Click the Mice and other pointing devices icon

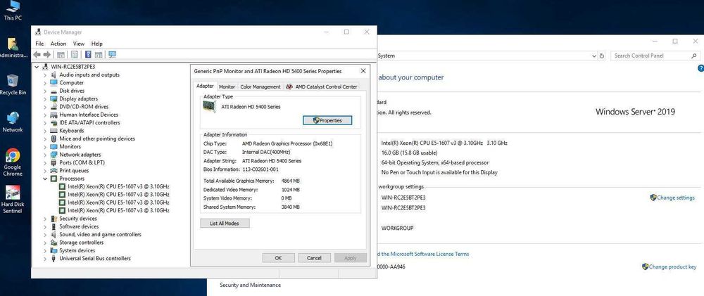54,139
